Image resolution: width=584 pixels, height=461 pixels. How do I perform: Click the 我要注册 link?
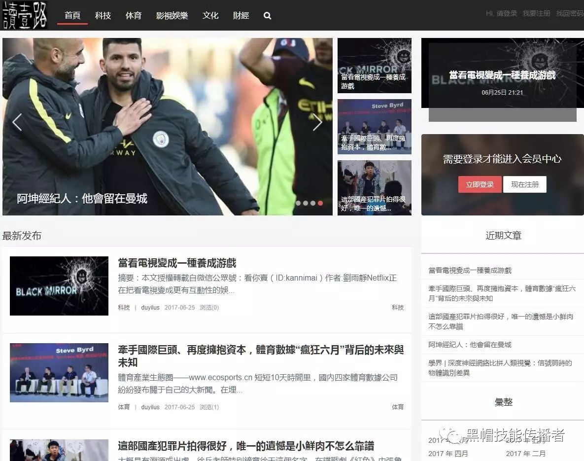point(536,13)
